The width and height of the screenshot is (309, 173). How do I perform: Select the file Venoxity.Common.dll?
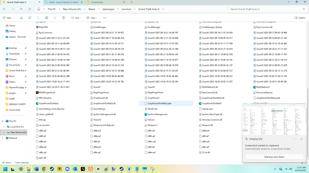[211, 120]
